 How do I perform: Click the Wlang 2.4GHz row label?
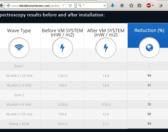(19, 124)
